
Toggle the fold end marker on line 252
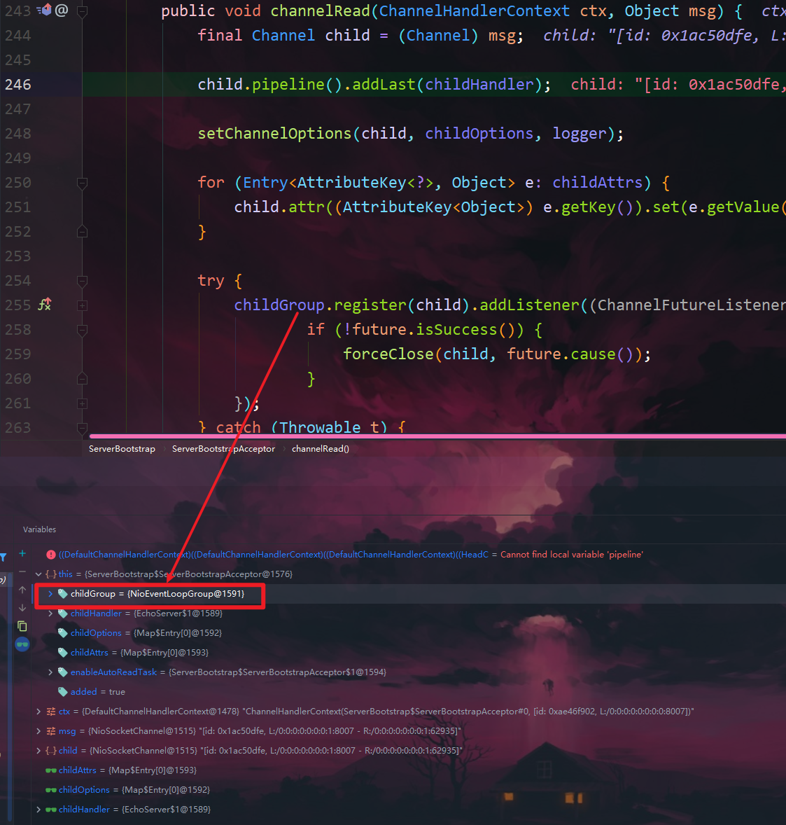[82, 232]
